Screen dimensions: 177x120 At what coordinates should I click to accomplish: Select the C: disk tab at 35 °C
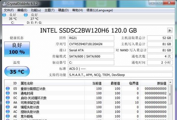(13, 19)
